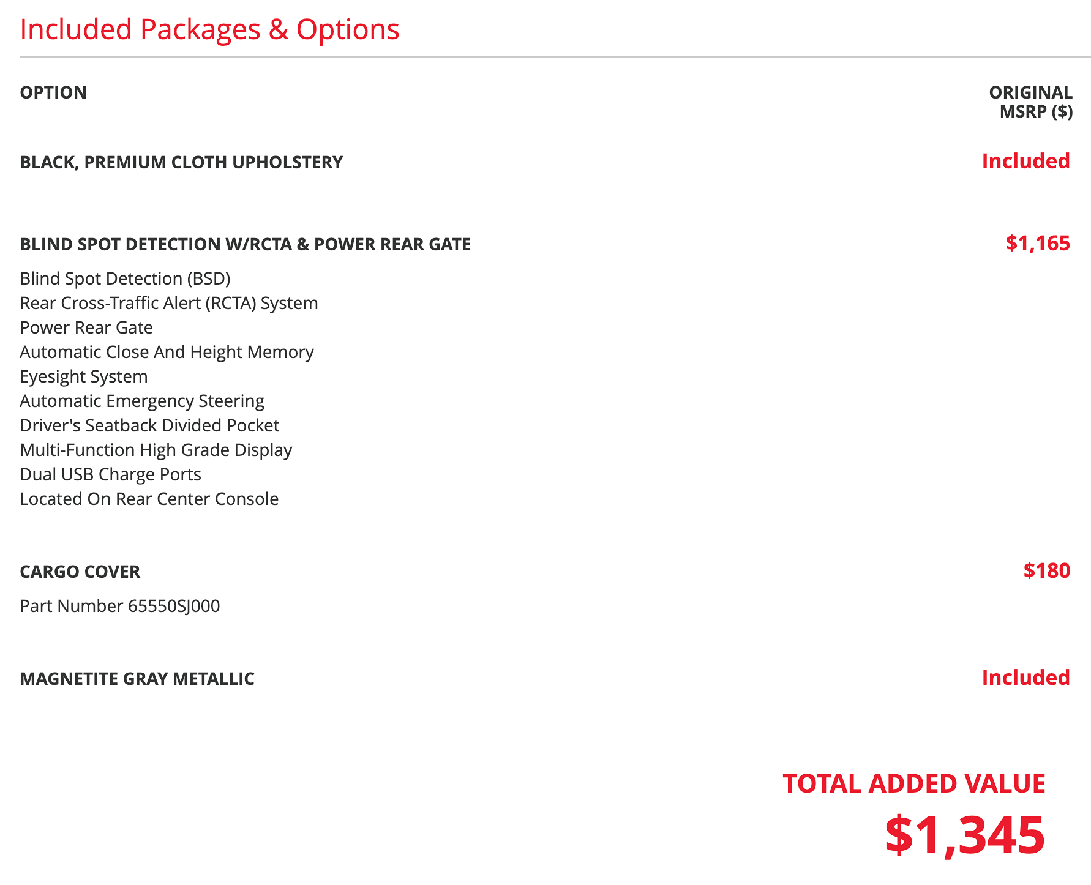
Task: Click the $1,165 package price
Action: [x=1038, y=244]
